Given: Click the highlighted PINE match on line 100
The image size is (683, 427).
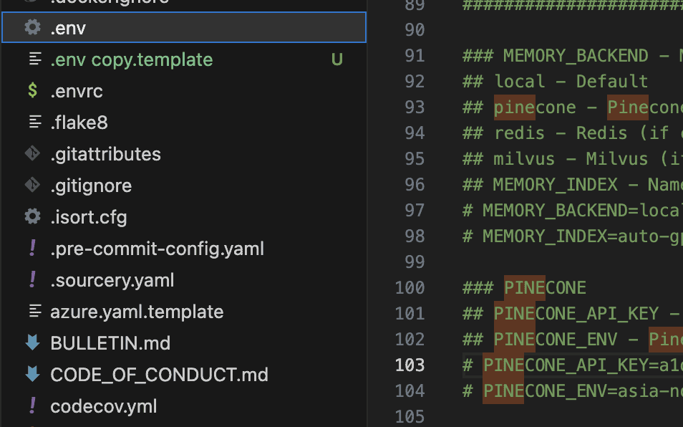Looking at the screenshot, I should (525, 287).
